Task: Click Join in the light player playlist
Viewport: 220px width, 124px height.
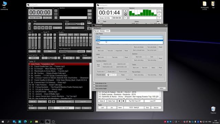Action: [x=112, y=107]
